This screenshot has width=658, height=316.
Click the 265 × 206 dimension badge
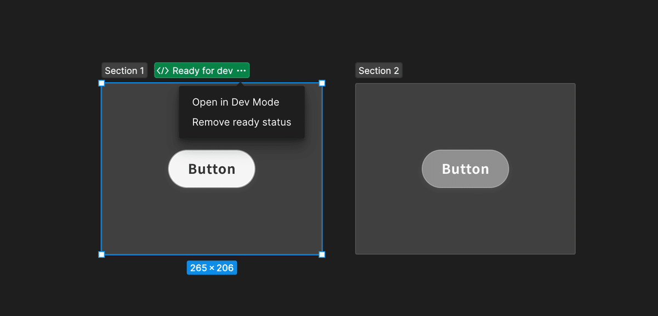click(212, 268)
